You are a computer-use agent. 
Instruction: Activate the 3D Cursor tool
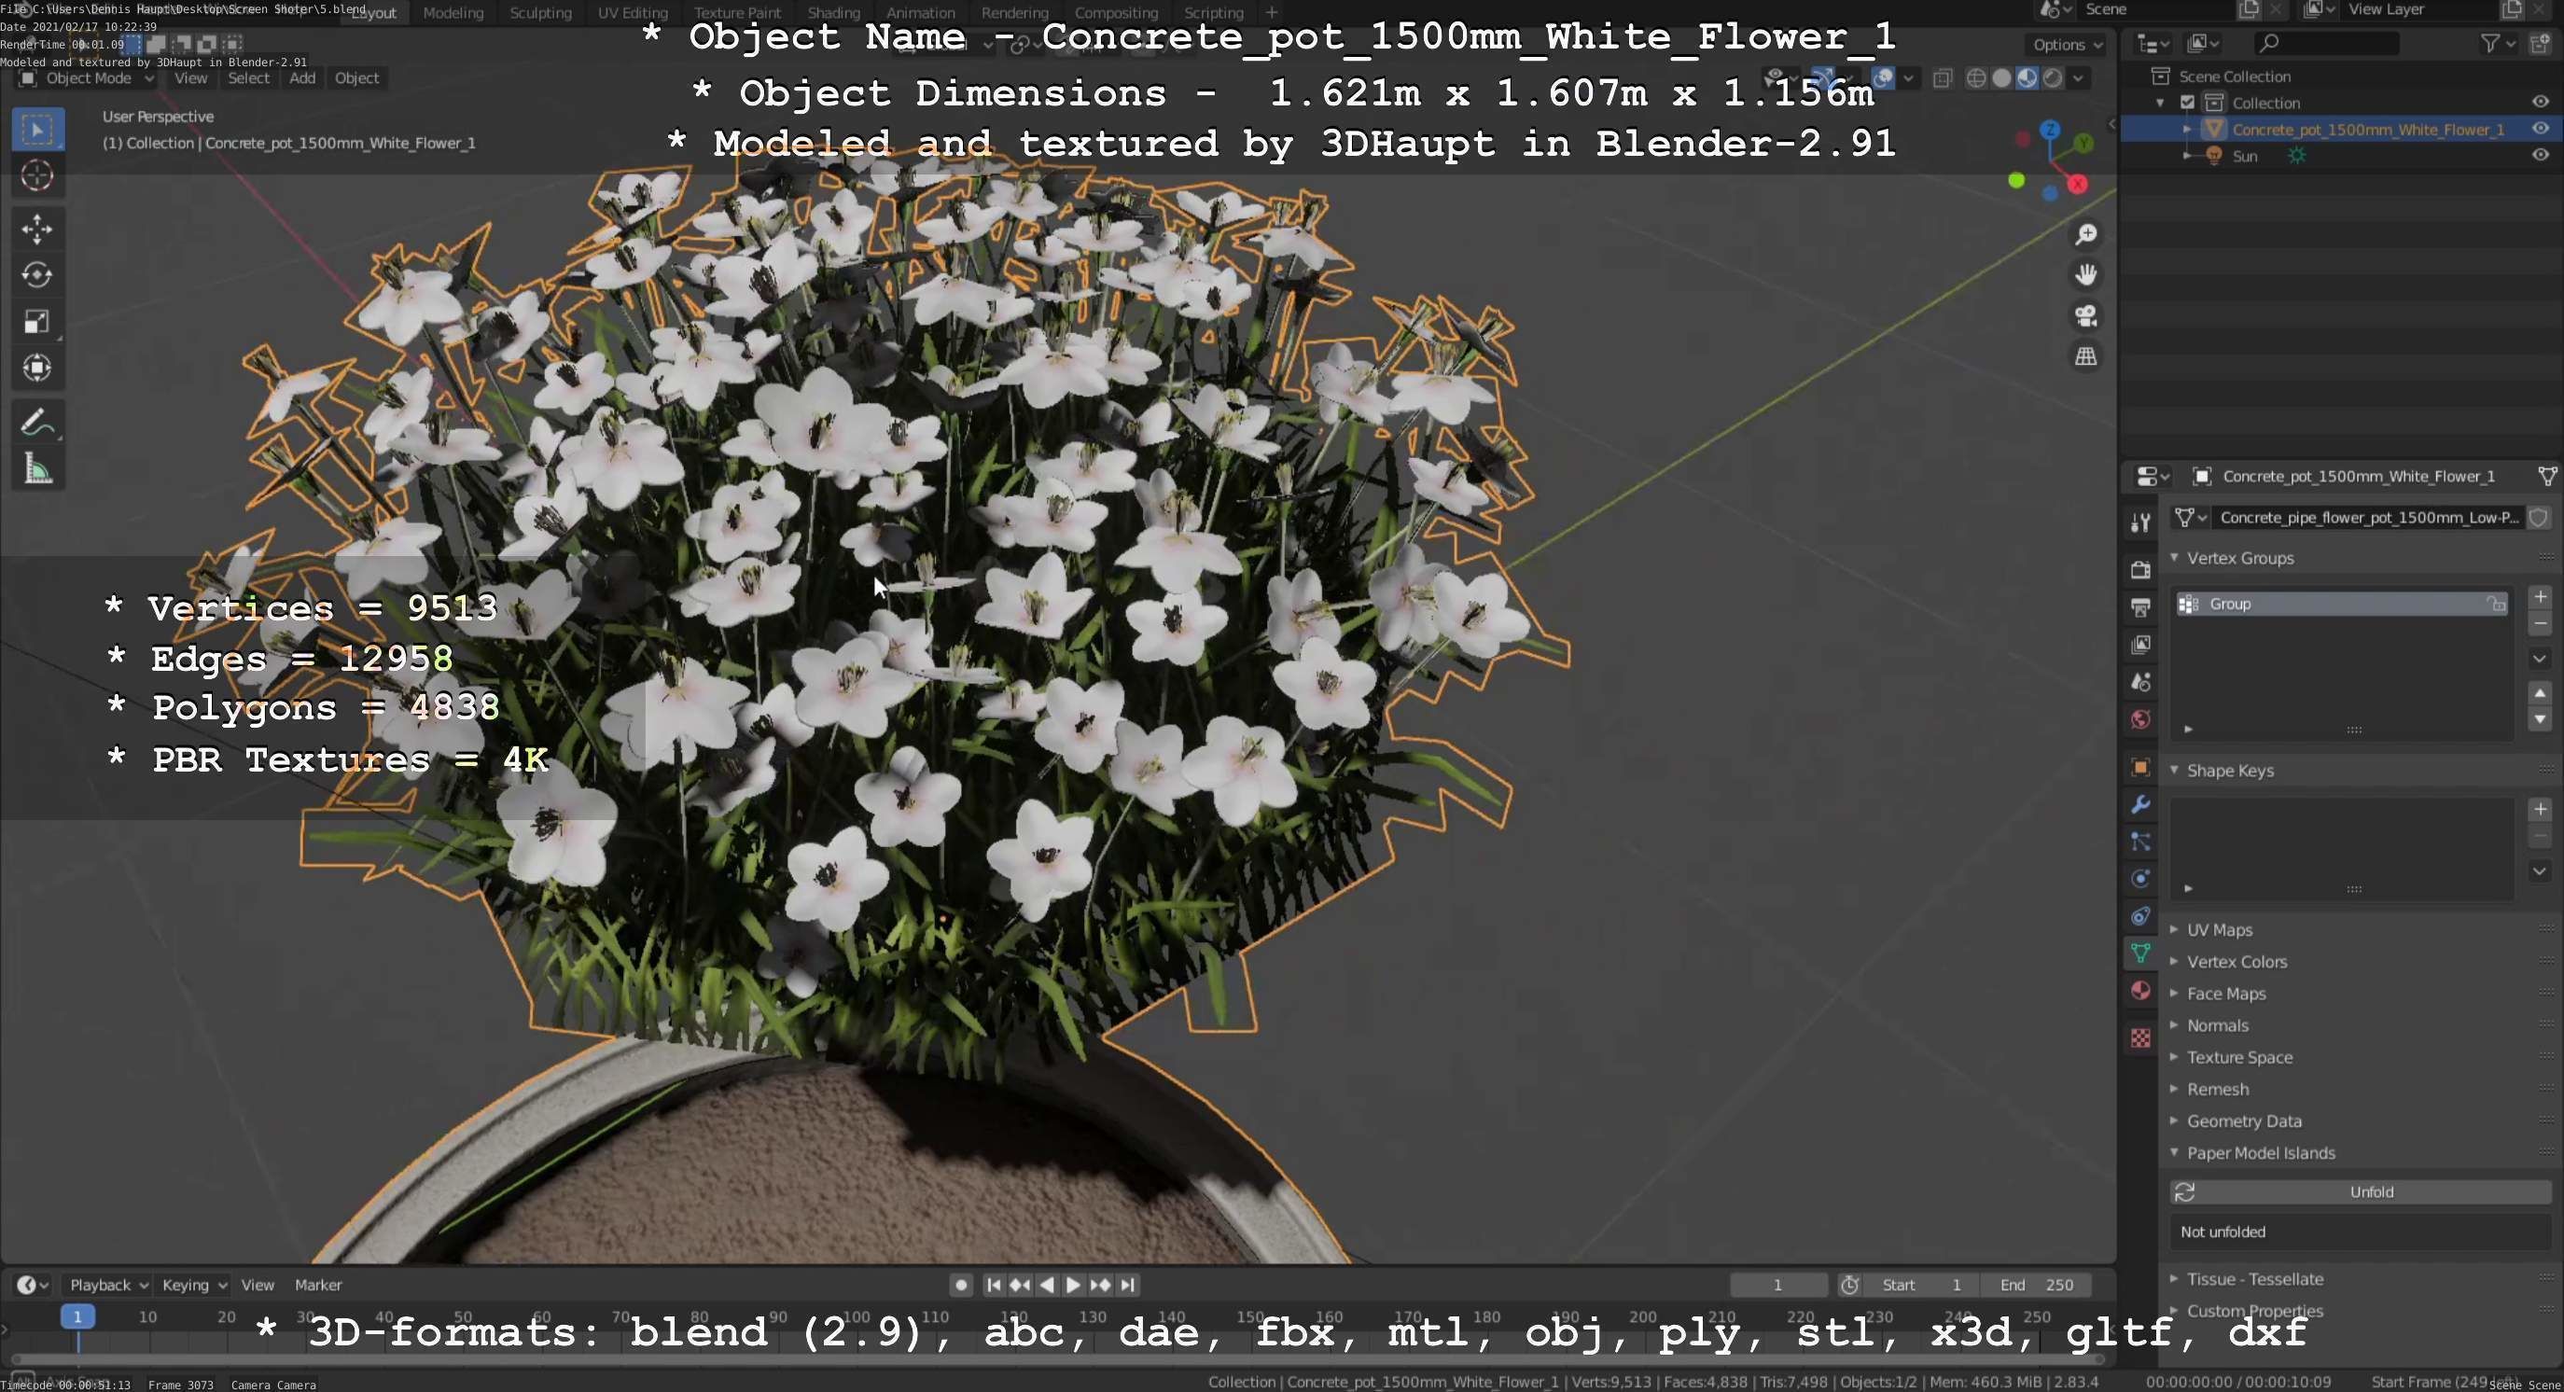tap(38, 176)
